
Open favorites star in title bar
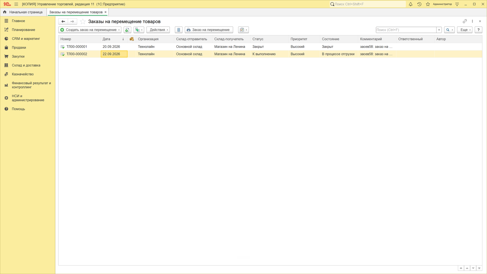tap(428, 4)
